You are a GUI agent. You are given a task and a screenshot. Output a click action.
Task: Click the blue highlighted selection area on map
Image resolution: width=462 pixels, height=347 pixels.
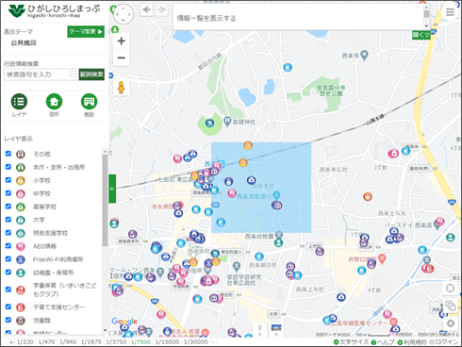261,188
